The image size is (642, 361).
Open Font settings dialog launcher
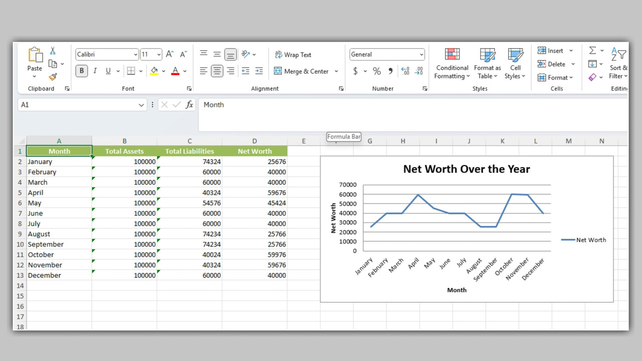(189, 89)
